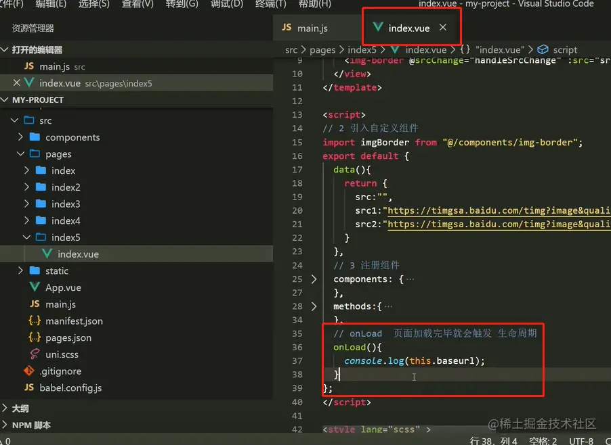Unfold the components block at line 25

click(x=314, y=279)
